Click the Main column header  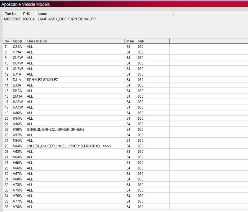pyautogui.click(x=130, y=41)
